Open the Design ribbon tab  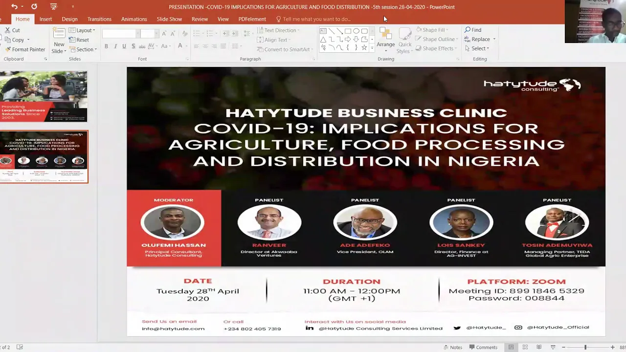69,19
